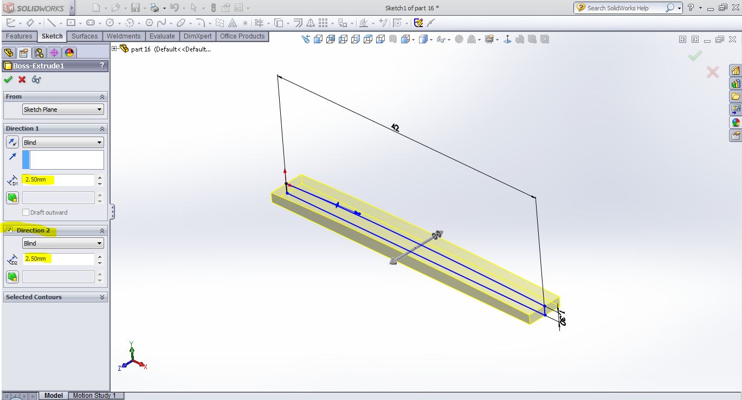
Task: Select the Line sketch tool
Action: [51, 23]
